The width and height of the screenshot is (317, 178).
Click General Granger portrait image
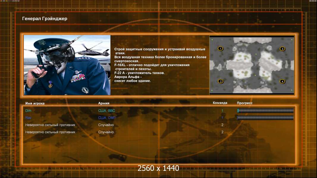(67, 65)
